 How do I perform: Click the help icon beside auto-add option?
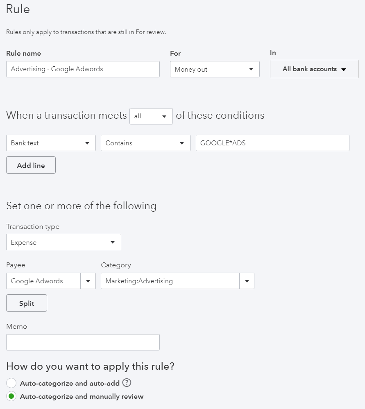127,383
